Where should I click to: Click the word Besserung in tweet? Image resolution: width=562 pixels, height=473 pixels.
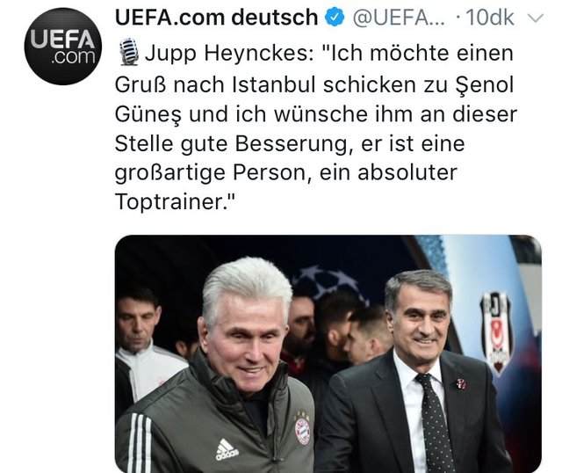tap(292, 144)
